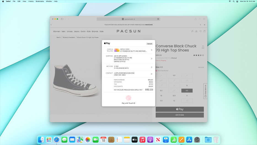Click the Safari sidebar toggle icon
The width and height of the screenshot is (257, 145).
pos(62,19)
